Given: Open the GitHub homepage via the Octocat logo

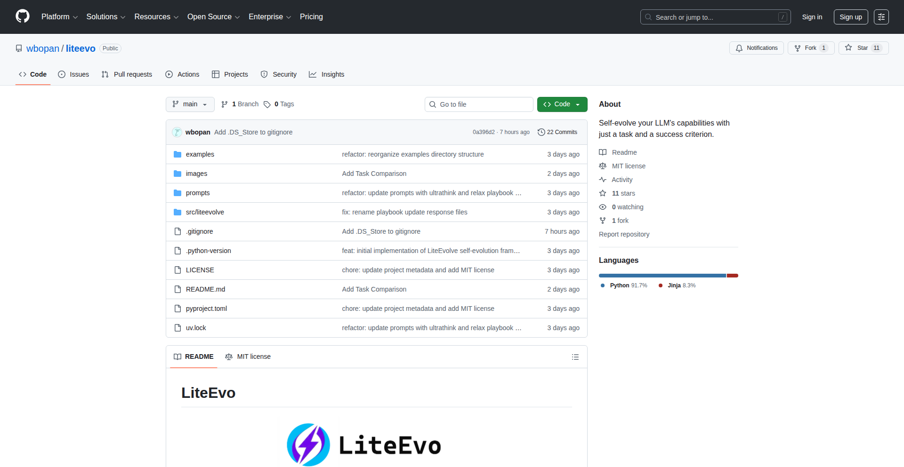Looking at the screenshot, I should [22, 16].
